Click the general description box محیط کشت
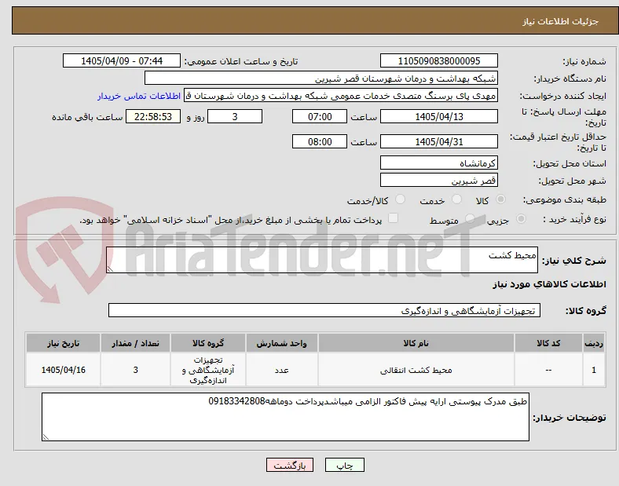This screenshot has height=486, width=619. click(x=322, y=260)
